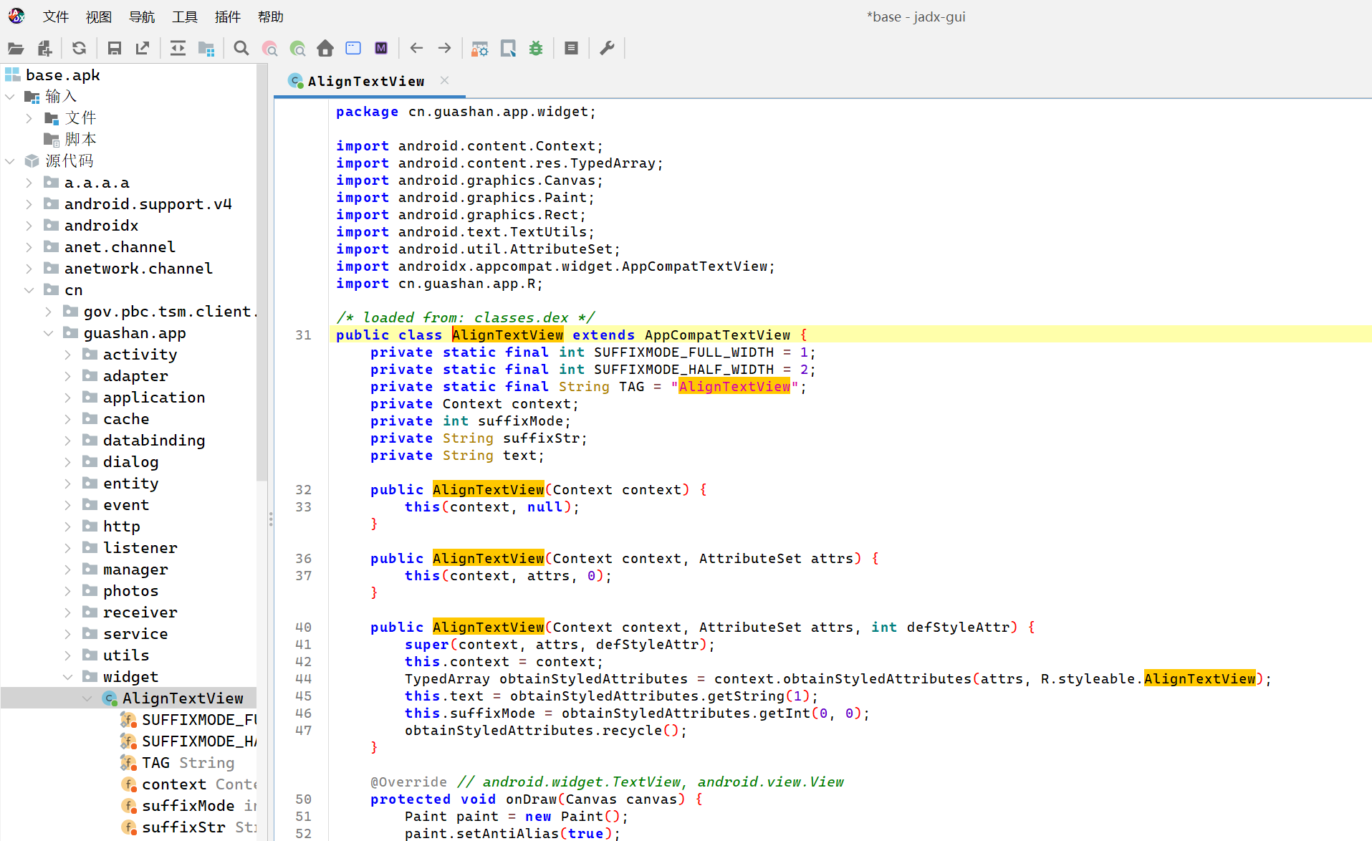
Task: Click the open file folder icon
Action: 16,49
